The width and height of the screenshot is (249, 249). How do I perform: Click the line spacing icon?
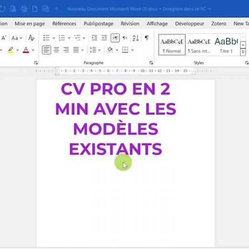[93, 50]
